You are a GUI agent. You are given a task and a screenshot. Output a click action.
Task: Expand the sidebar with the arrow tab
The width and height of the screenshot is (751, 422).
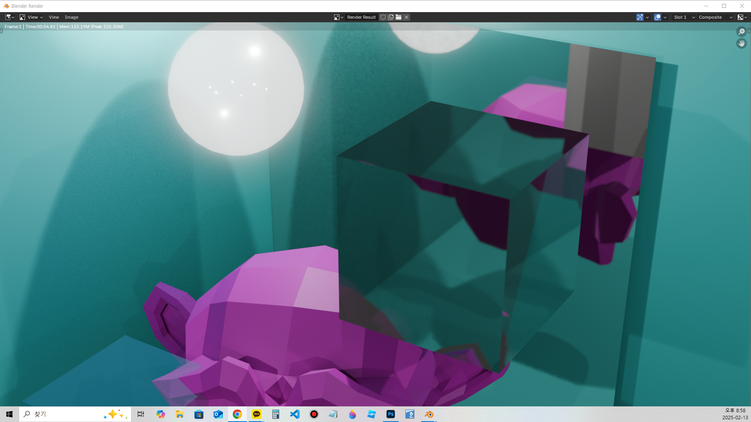749,30
